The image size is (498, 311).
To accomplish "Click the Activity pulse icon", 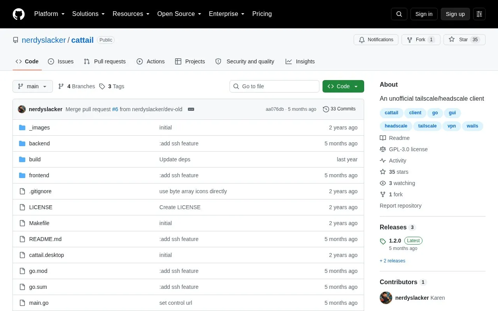I will click(x=383, y=161).
